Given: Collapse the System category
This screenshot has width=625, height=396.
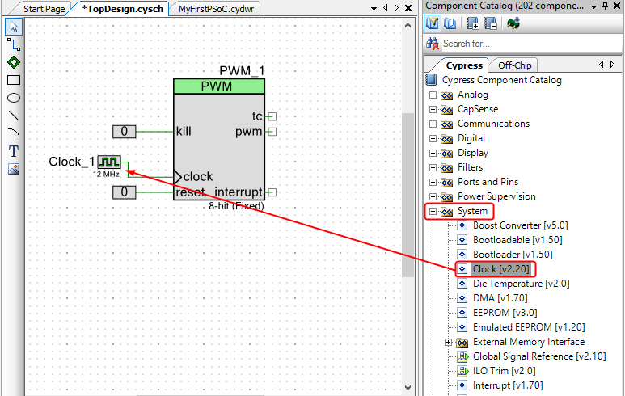Looking at the screenshot, I should [x=433, y=211].
